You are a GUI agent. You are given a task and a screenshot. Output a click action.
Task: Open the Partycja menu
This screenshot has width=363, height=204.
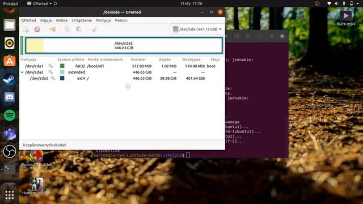click(x=103, y=20)
